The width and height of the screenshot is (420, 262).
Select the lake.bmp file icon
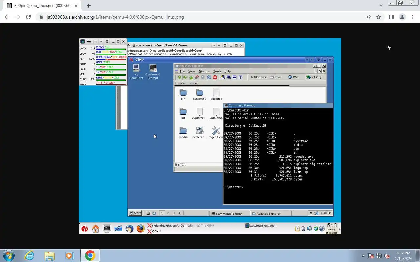(x=216, y=94)
